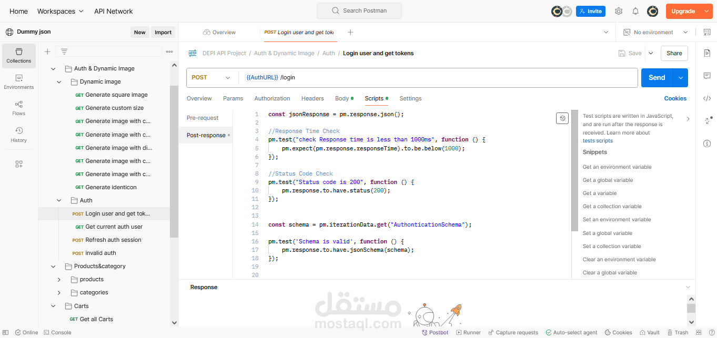The height and width of the screenshot is (338, 717).
Task: Click the Import button
Action: coord(163,32)
